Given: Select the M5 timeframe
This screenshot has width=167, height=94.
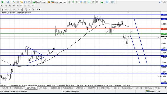Looking at the screenshot, I should 6,6.
